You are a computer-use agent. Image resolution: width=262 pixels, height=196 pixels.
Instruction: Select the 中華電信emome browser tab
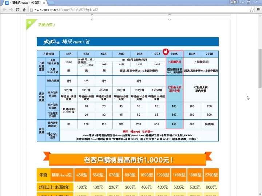point(25,3)
